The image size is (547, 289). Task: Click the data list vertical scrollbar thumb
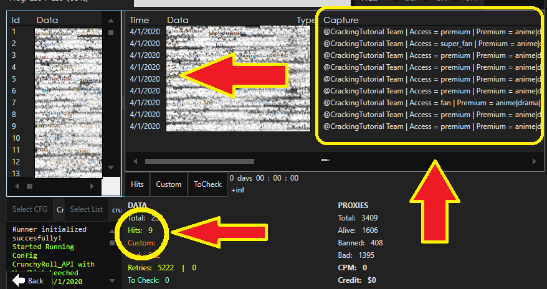[x=111, y=32]
